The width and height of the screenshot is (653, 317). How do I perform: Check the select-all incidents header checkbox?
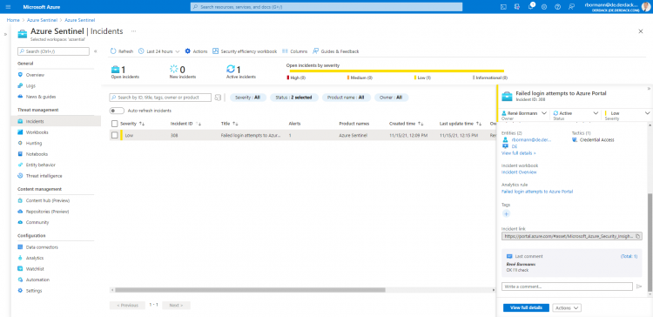click(x=115, y=124)
